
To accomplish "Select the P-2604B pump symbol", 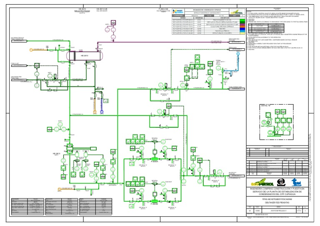I will click(x=155, y=201).
